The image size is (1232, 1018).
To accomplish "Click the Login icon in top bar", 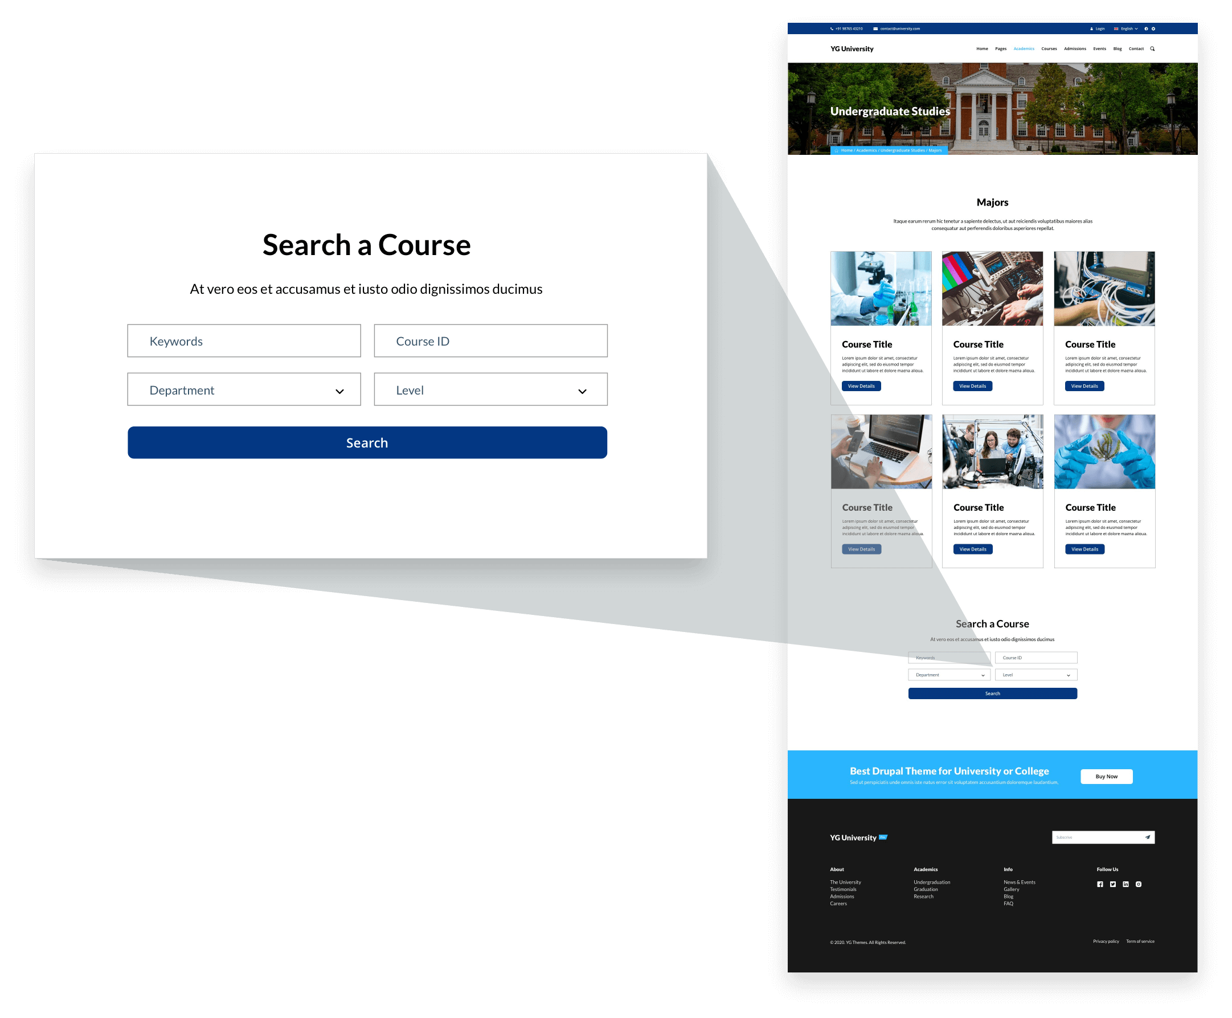I will click(1092, 28).
